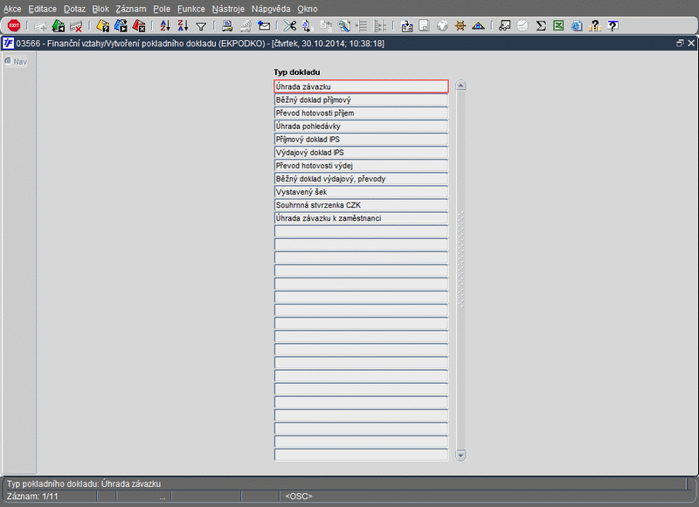699x507 pixels.
Task: Open the Blok menu
Action: (x=100, y=9)
